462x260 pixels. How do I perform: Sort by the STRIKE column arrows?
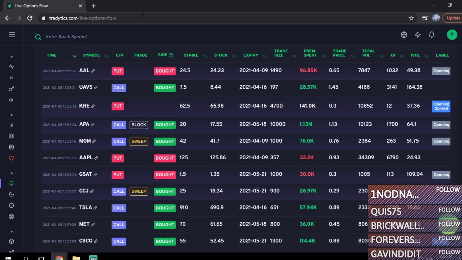(x=205, y=56)
